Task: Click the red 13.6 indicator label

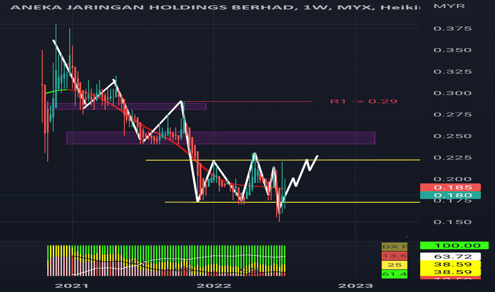Action: 394,256
